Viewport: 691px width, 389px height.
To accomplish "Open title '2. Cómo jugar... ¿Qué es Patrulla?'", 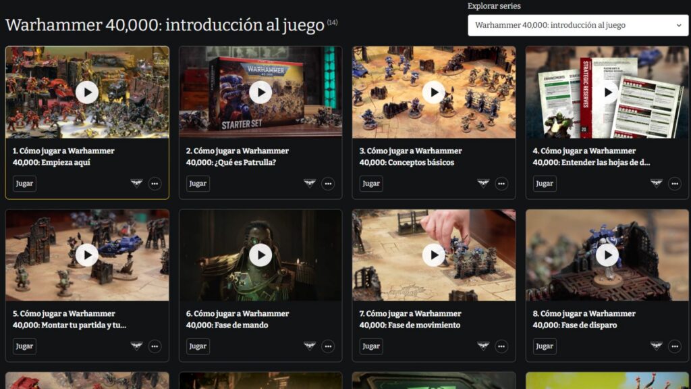I will coord(237,157).
